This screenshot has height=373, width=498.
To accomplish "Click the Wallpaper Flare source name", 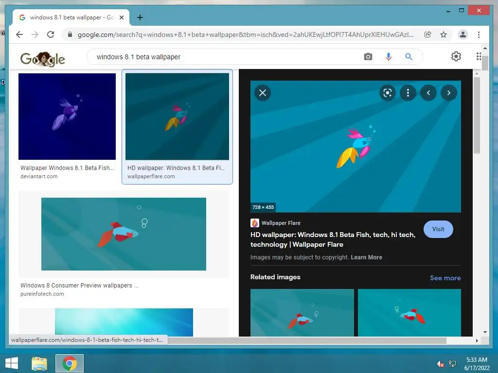I will tap(281, 223).
